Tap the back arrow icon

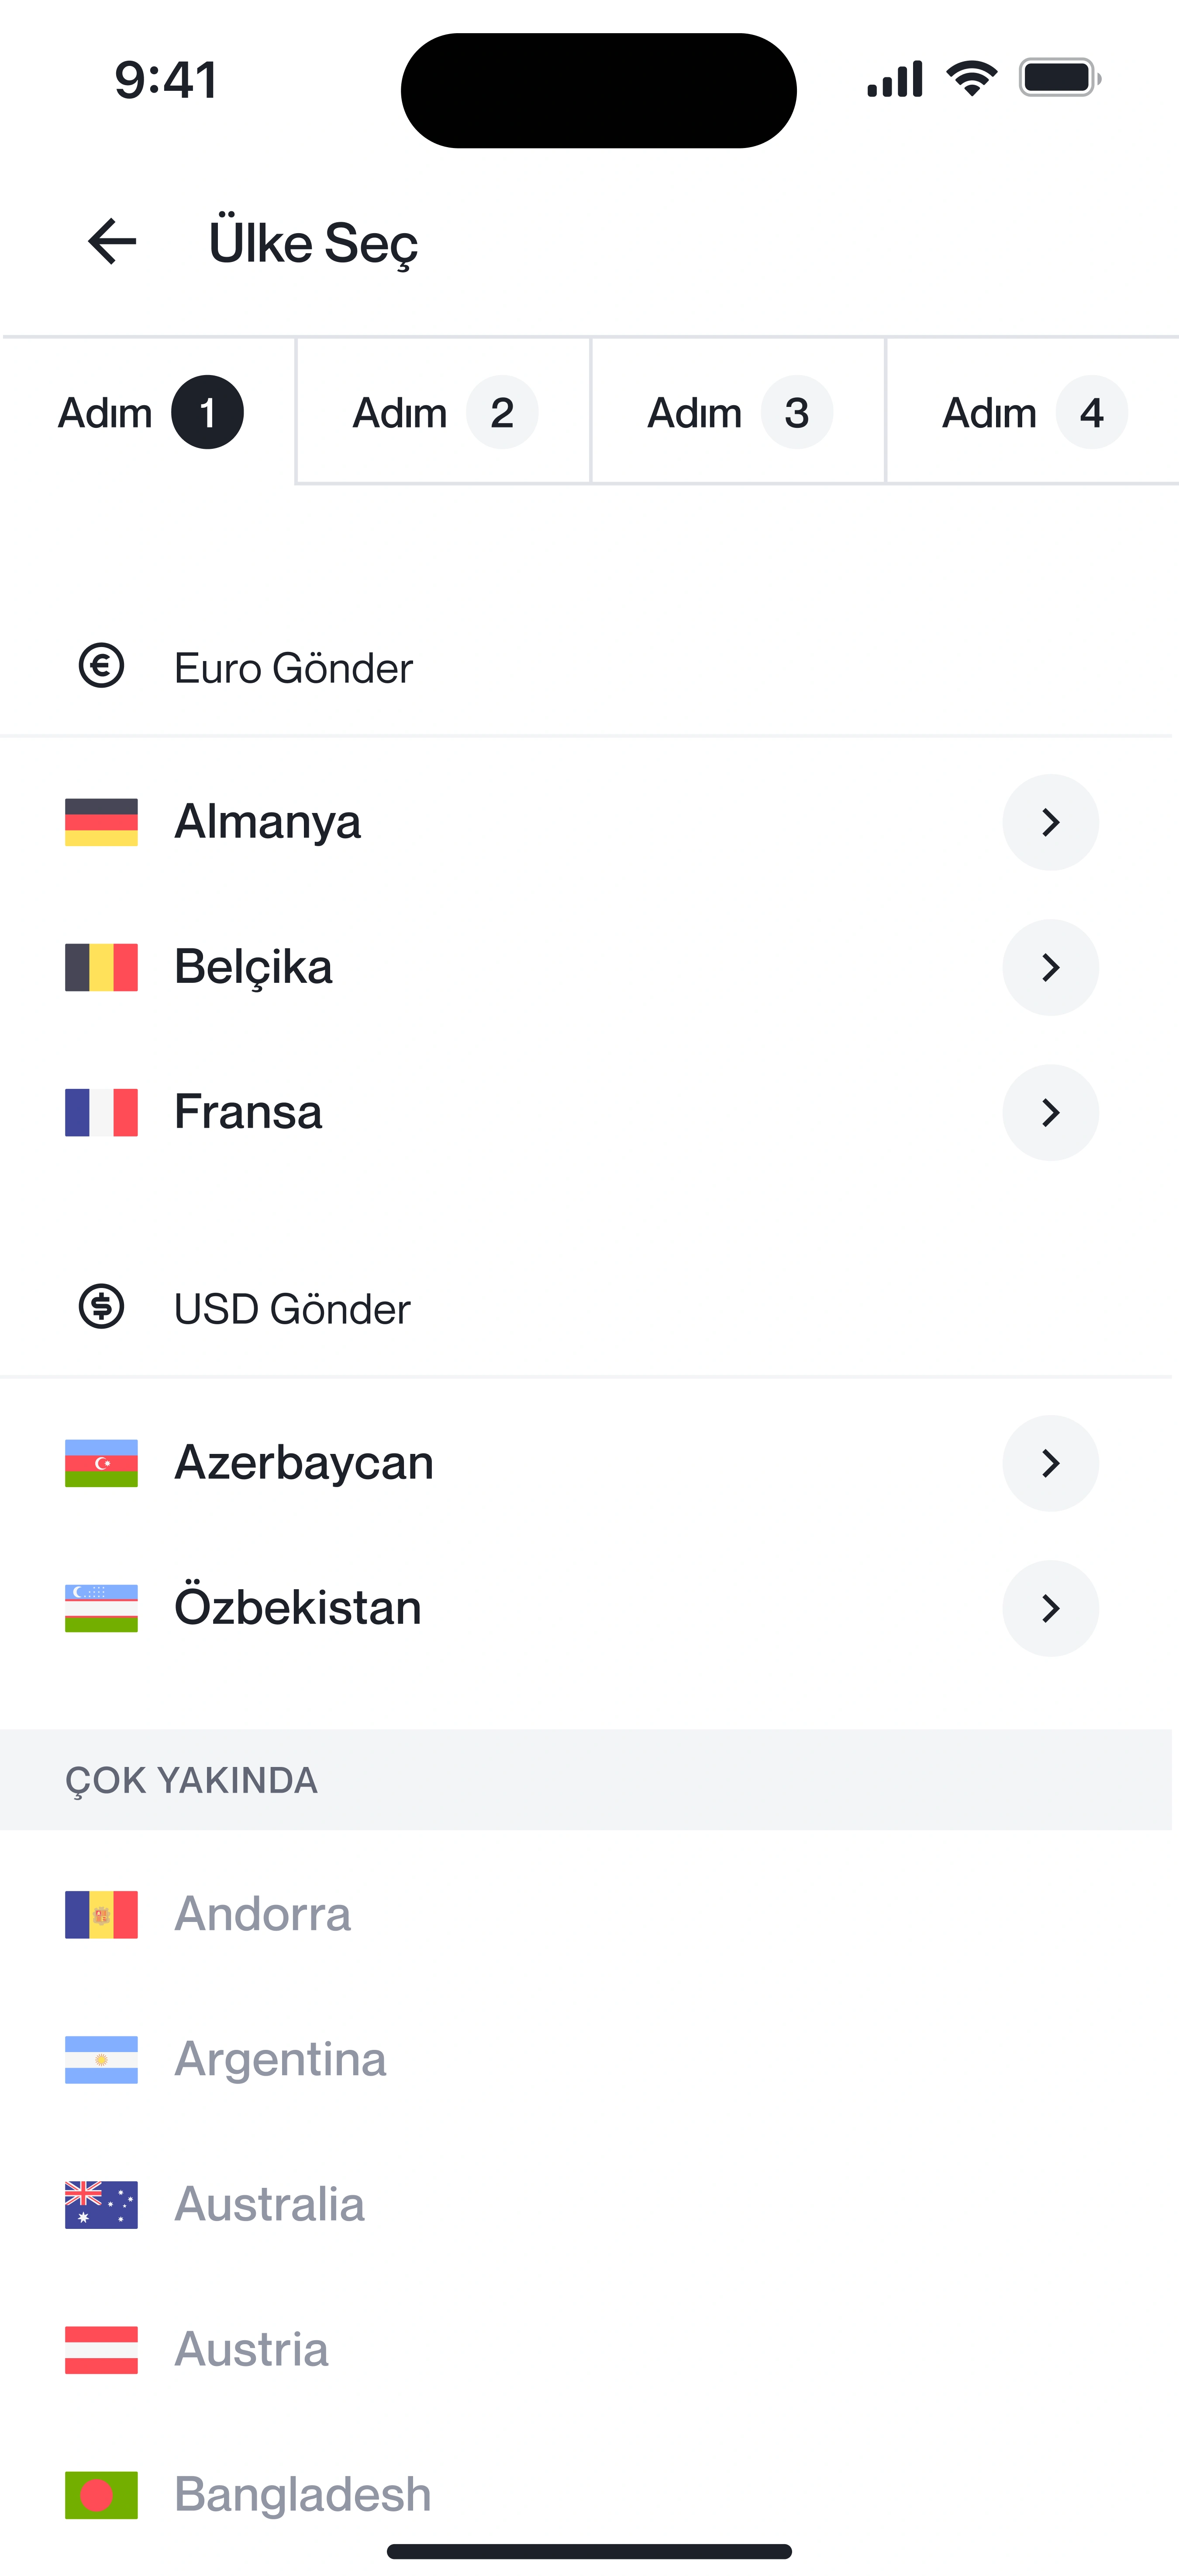click(x=112, y=242)
